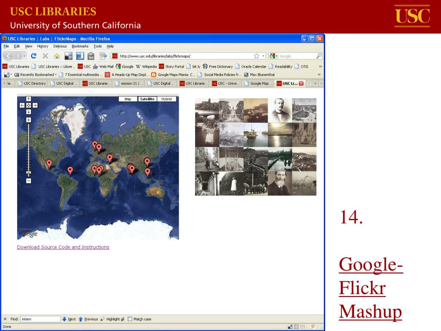The height and width of the screenshot is (331, 441).
Task: Open the iGoogle bookmark
Action: coord(124,66)
